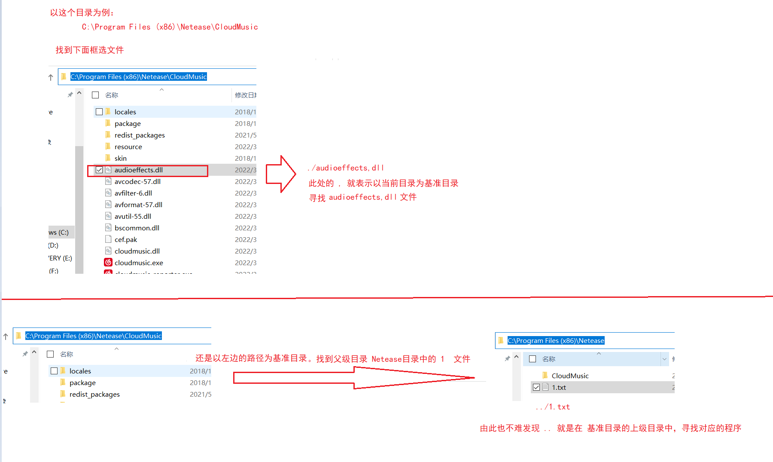The image size is (773, 462).
Task: Click the red ../1.txt path text
Action: 553,407
